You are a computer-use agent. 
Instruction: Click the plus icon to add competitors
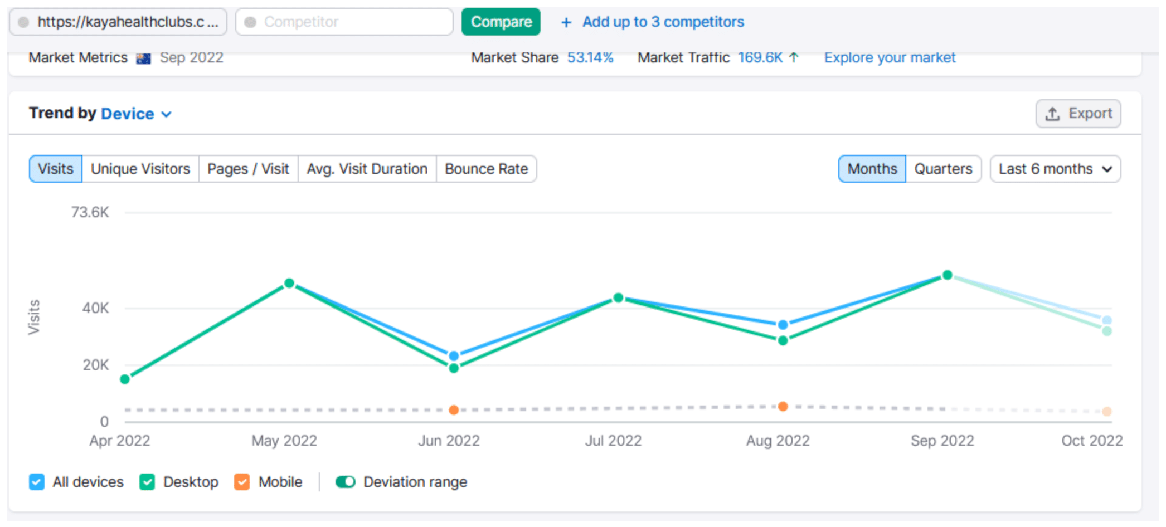[566, 22]
